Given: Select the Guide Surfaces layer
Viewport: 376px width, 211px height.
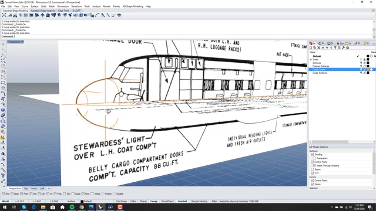Looking at the screenshot, I should click(320, 73).
